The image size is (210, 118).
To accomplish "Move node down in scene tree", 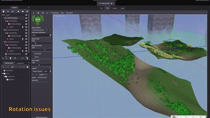I will pyautogui.click(x=7, y=58).
